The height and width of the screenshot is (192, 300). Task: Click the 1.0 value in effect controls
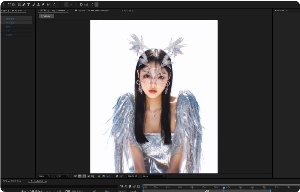pos(8,31)
